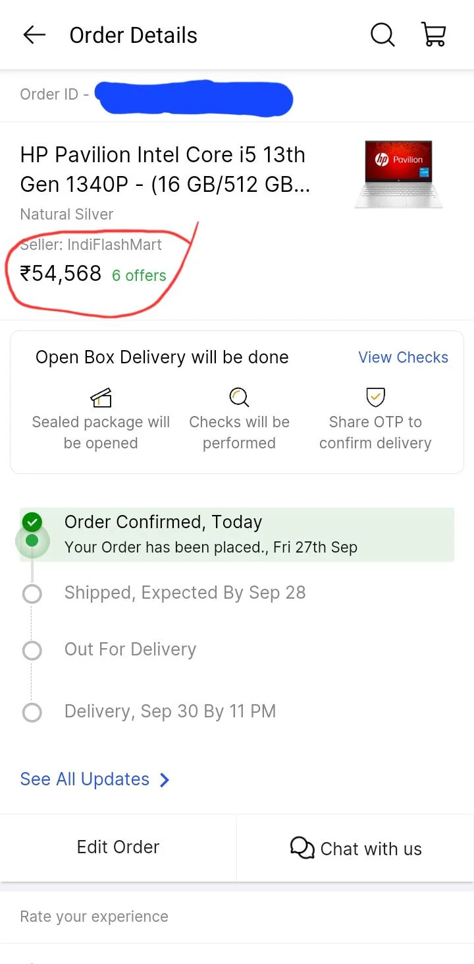Select the Delivery Sep 30 circle
This screenshot has height=964, width=474.
coord(32,713)
